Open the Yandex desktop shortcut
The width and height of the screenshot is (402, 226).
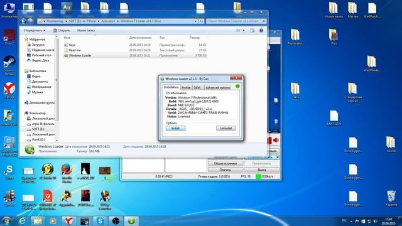pyautogui.click(x=9, y=90)
